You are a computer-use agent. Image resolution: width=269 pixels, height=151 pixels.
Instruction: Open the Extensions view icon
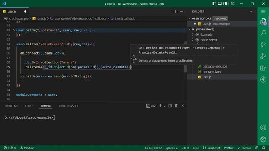click(x=263, y=68)
